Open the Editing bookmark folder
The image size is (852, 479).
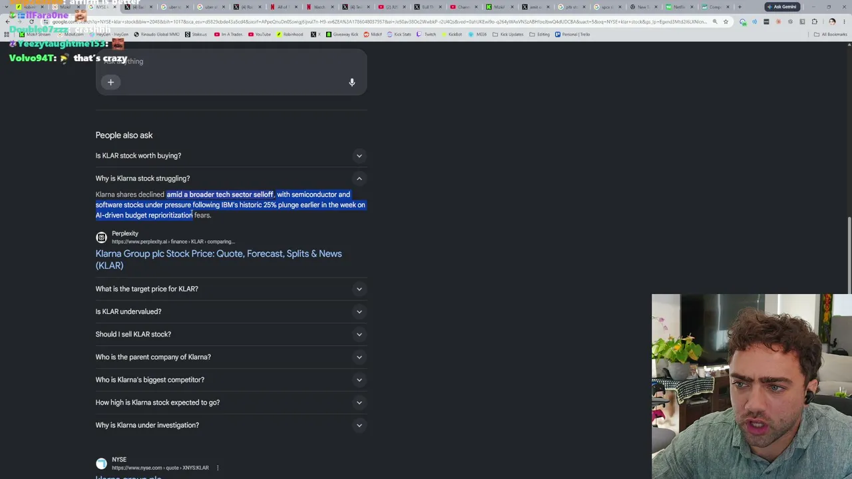pyautogui.click(x=540, y=34)
